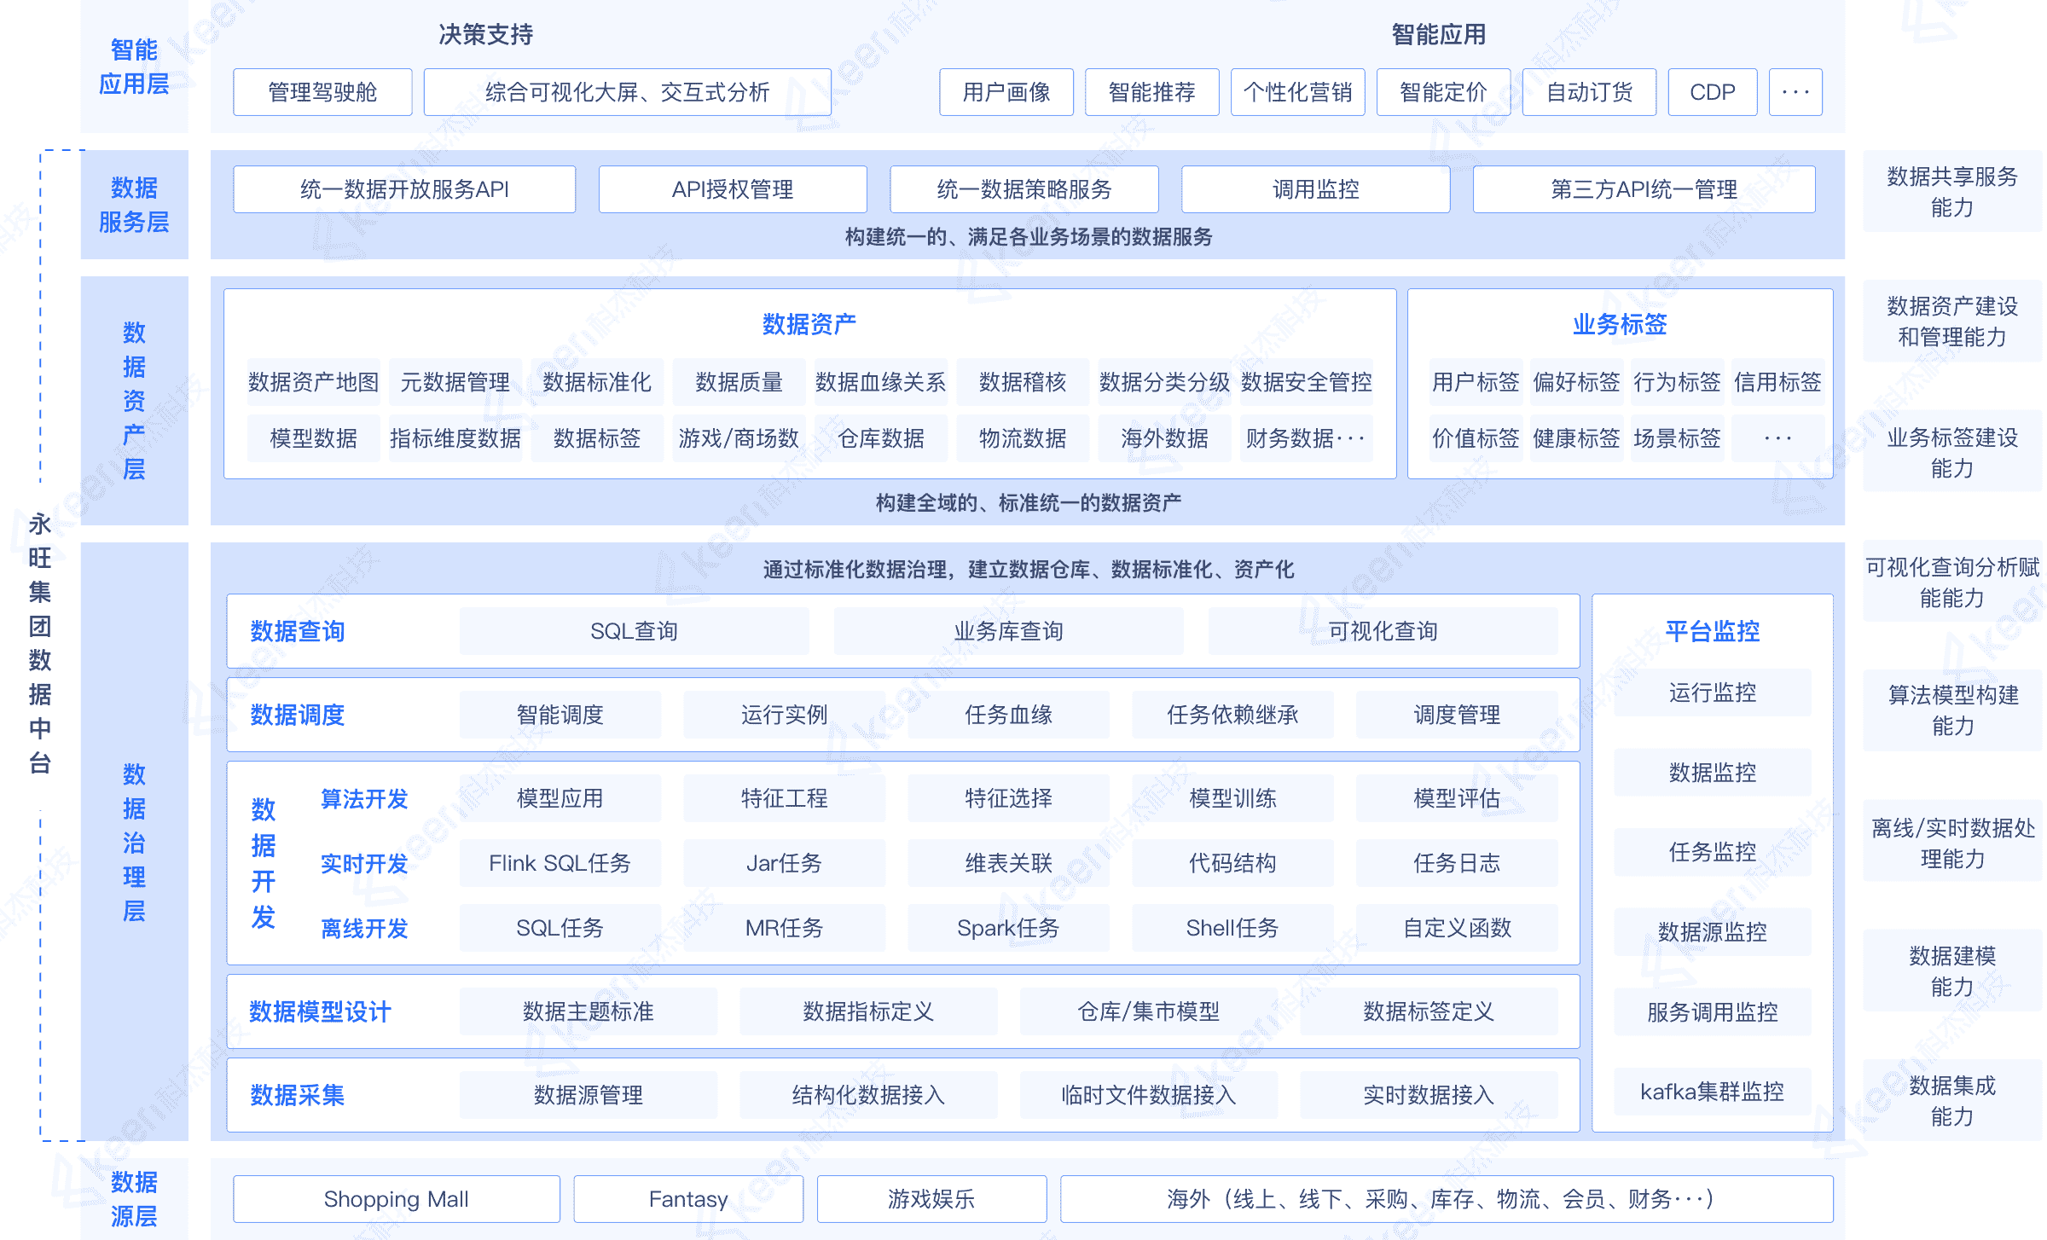Click the 自动订货 box
The width and height of the screenshot is (2047, 1240).
(1590, 92)
